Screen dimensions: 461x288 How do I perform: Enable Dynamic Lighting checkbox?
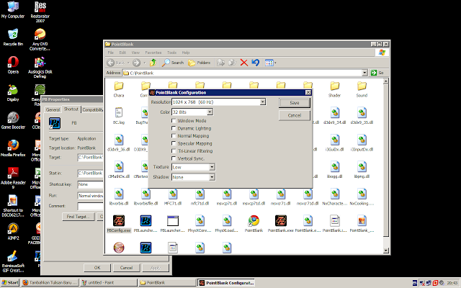(174, 128)
